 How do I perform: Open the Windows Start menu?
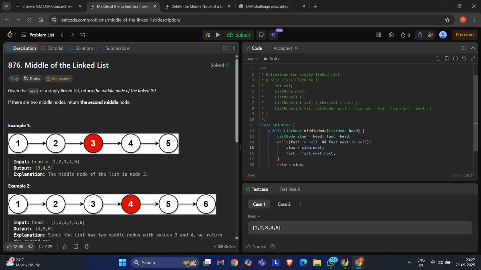click(123, 262)
